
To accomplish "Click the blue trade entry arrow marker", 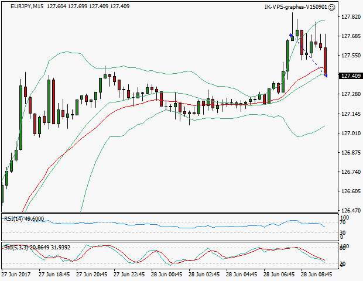I will [x=291, y=36].
